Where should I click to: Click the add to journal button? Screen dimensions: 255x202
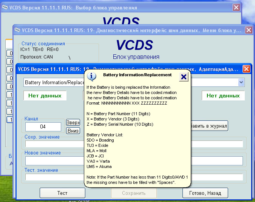[209, 126]
